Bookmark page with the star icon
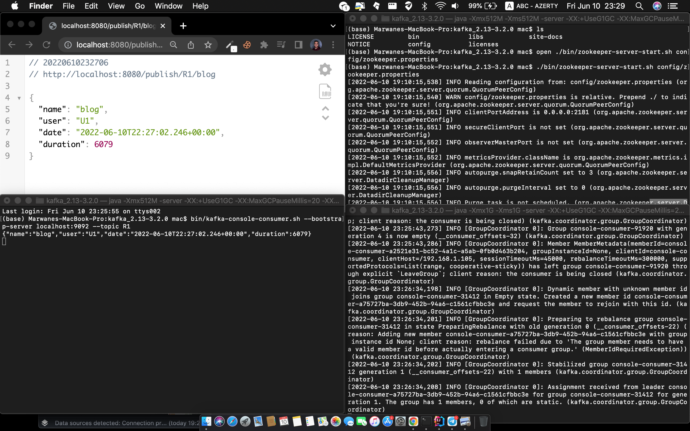The image size is (690, 431). pyautogui.click(x=208, y=45)
